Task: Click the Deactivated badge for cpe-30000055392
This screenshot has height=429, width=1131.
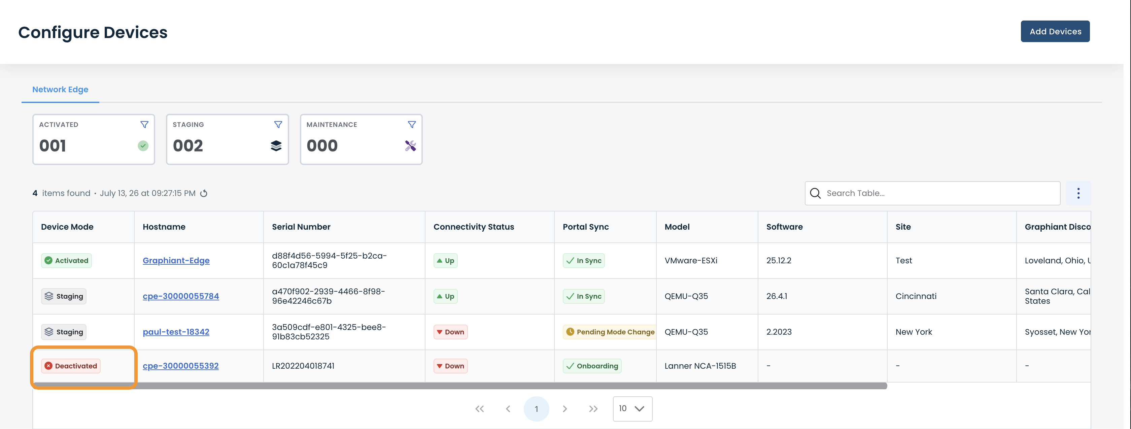Action: pyautogui.click(x=71, y=366)
